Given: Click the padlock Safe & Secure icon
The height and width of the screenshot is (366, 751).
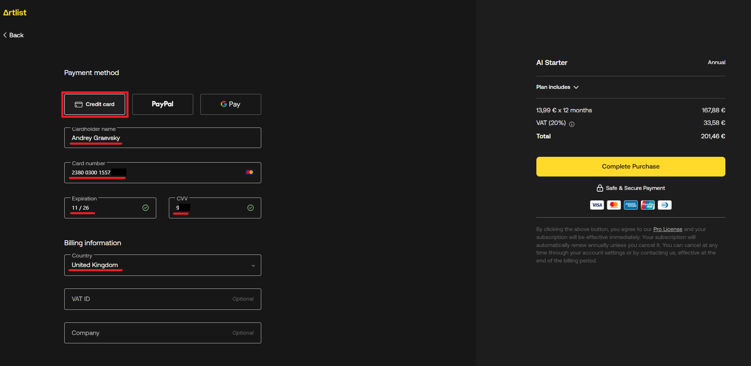Looking at the screenshot, I should click(x=600, y=188).
